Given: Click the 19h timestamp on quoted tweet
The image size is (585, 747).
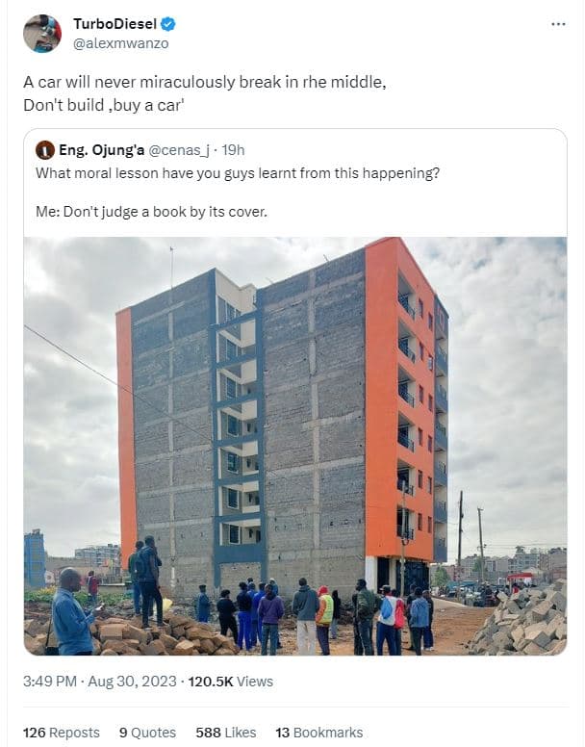Looking at the screenshot, I should click(x=233, y=150).
